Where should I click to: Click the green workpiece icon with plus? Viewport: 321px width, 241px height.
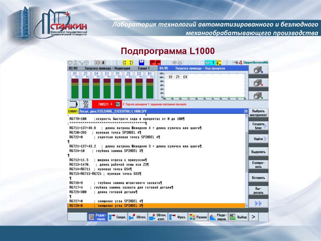pyautogui.click(x=258, y=96)
